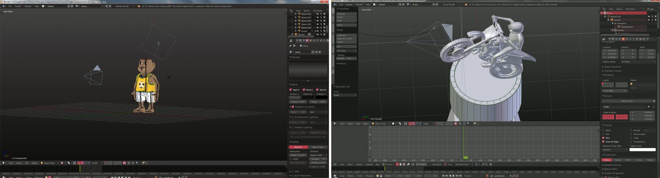Select Verts duplication option

coord(628,160)
